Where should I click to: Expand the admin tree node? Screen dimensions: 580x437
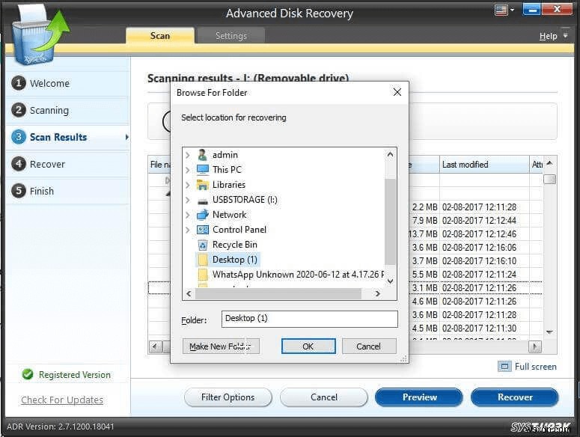188,155
